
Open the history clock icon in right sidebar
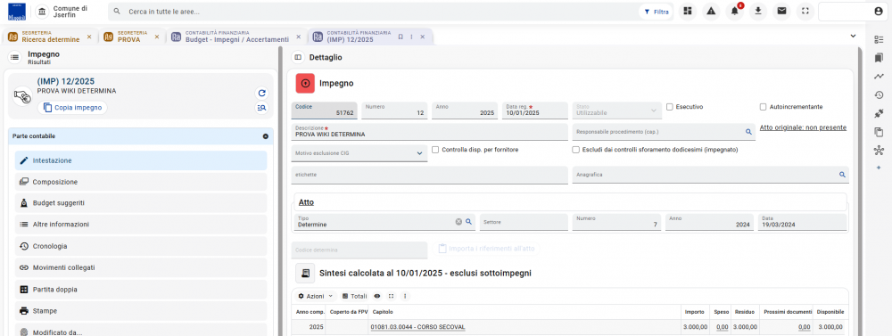click(x=879, y=95)
